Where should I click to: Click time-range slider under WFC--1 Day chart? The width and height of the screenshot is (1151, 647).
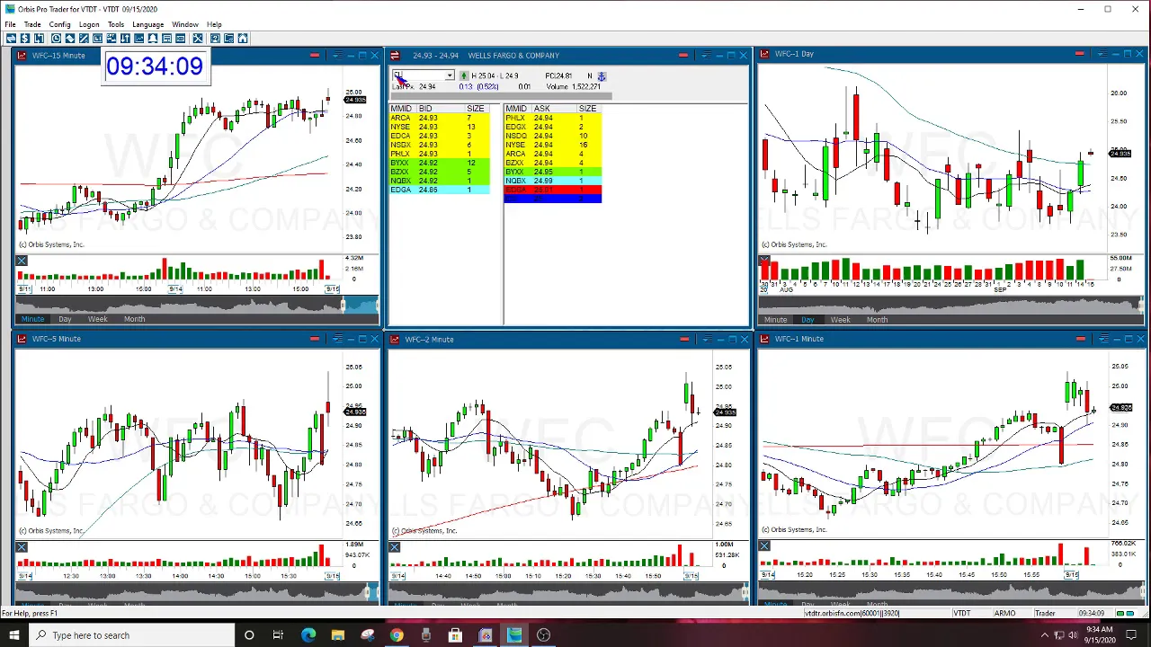click(951, 306)
